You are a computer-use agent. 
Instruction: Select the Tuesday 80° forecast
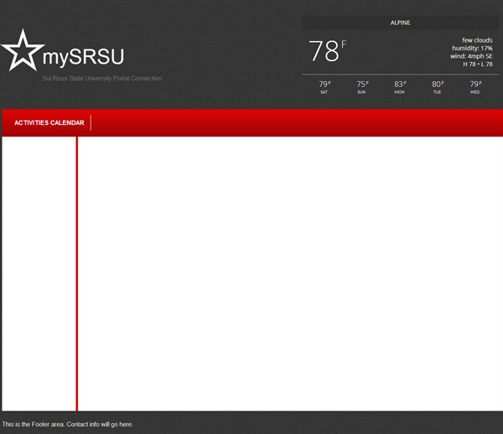coord(437,86)
